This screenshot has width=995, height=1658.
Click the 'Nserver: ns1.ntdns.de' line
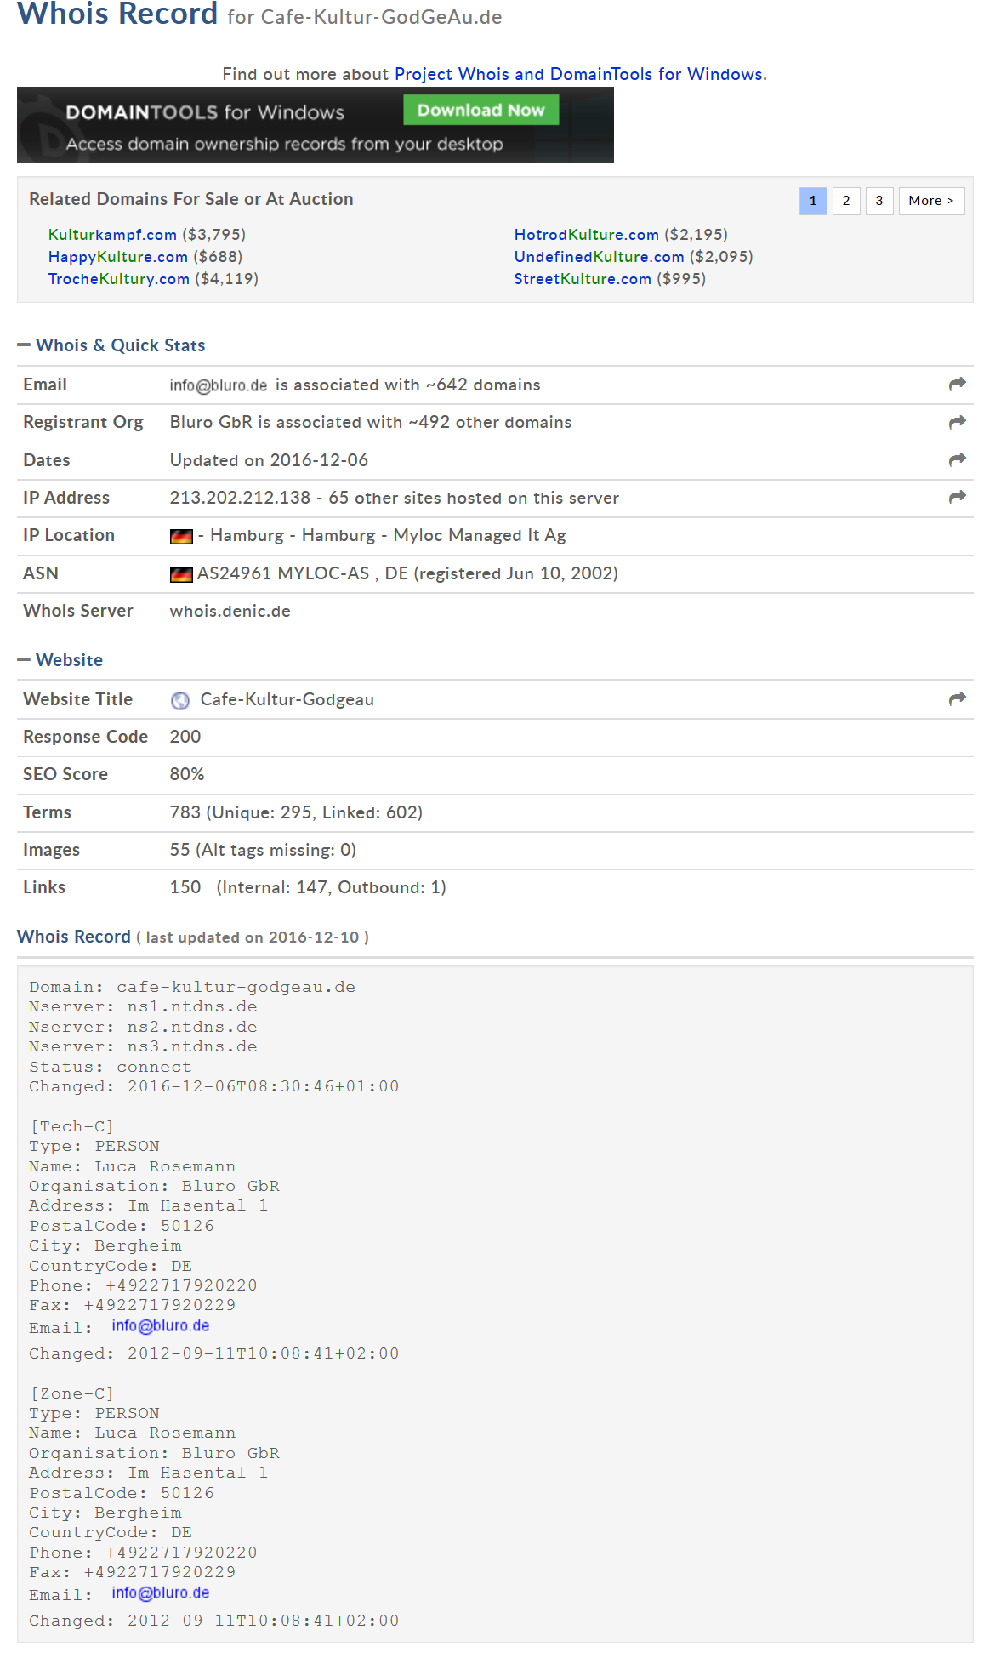[143, 1007]
